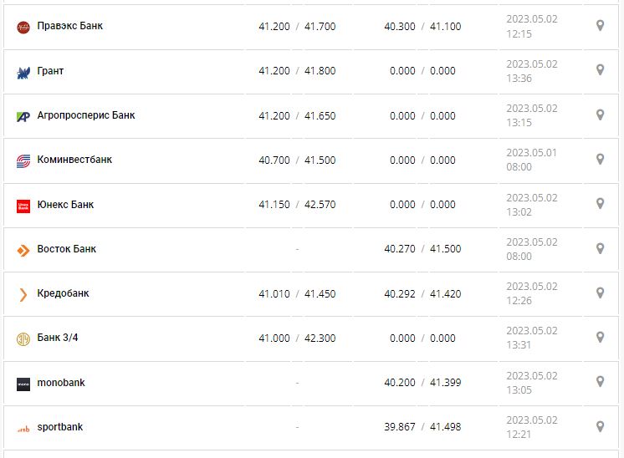Click the Юнекс Банк location pin
Viewport: 624px width, 458px height.
[x=600, y=203]
